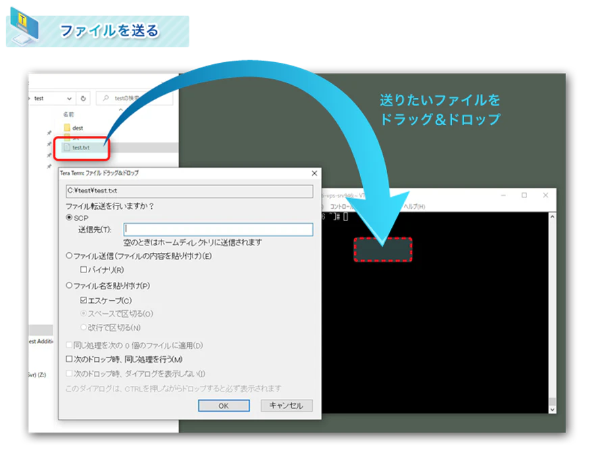Click the C:¥test¥test.txt path field
Viewport: 598px width, 459px height.
coord(190,191)
